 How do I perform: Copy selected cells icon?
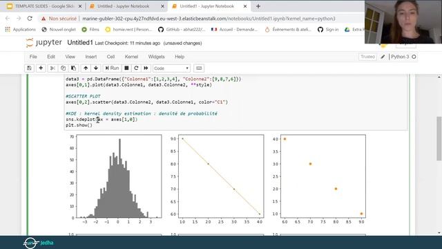[63, 68]
